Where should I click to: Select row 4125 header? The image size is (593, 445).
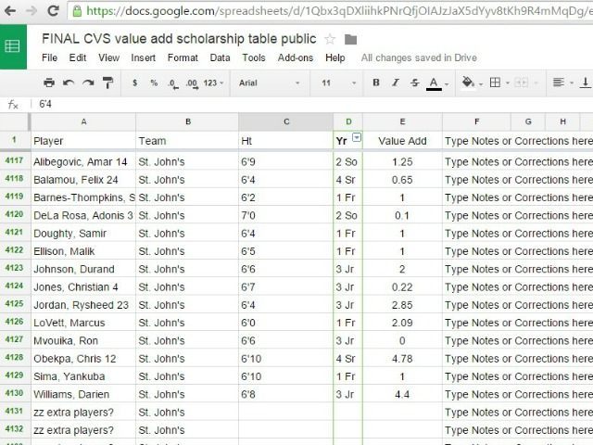coord(15,304)
